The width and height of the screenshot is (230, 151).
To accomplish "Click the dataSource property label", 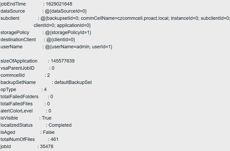I will [x=13, y=11].
